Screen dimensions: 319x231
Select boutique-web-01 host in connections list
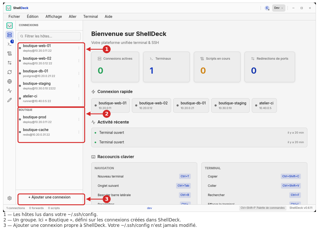(x=49, y=48)
